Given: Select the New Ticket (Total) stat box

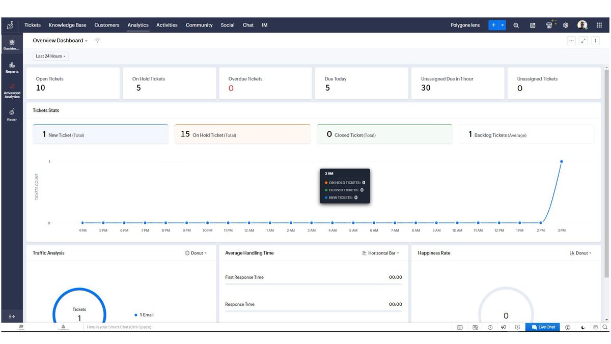Looking at the screenshot, I should pos(100,134).
